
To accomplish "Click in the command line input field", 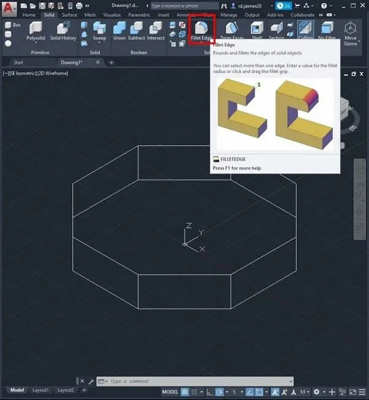I will pos(197,382).
